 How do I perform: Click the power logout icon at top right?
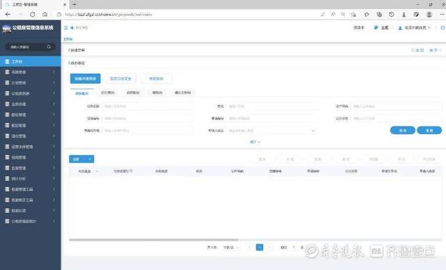tap(443, 28)
